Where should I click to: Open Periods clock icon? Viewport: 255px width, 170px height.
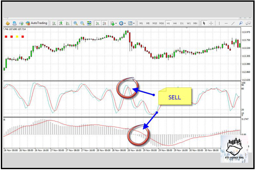coord(121,23)
